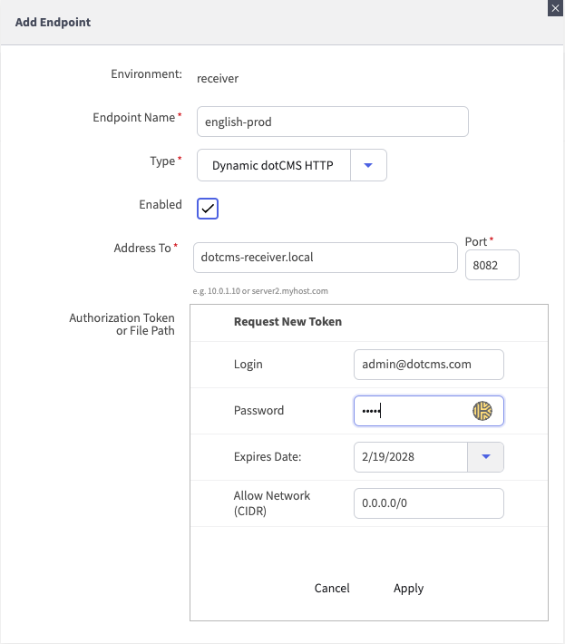
Task: Click the Add Endpoint title bar
Action: [x=272, y=22]
